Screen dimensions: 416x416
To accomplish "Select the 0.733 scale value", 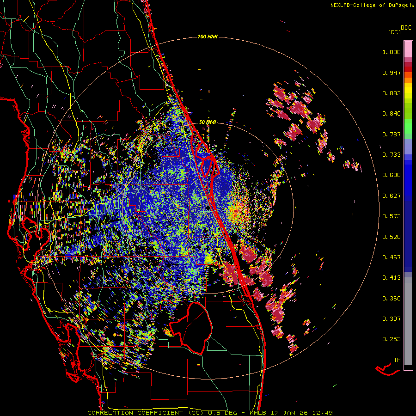I will pos(392,155).
